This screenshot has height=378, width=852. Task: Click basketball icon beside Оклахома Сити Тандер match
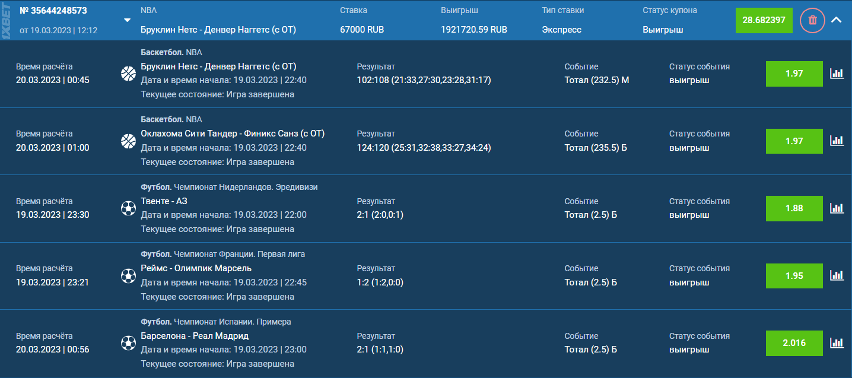(128, 141)
